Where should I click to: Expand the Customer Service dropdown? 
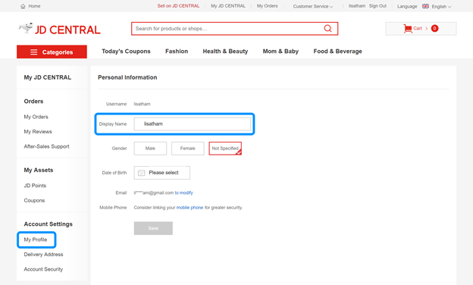coord(313,6)
